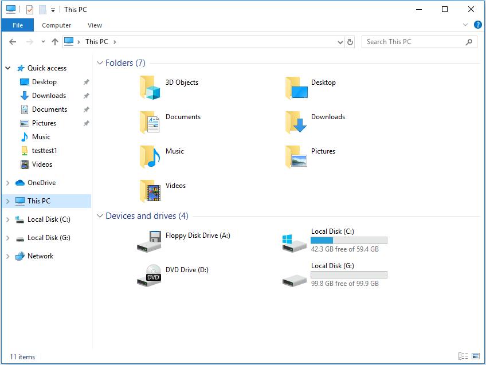Click the '11 items' status bar text
Image resolution: width=486 pixels, height=365 pixels.
tap(22, 356)
